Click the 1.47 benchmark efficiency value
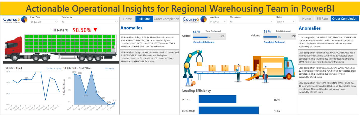Image resolution: width=360 pixels, height=115 pixels. tap(277, 111)
